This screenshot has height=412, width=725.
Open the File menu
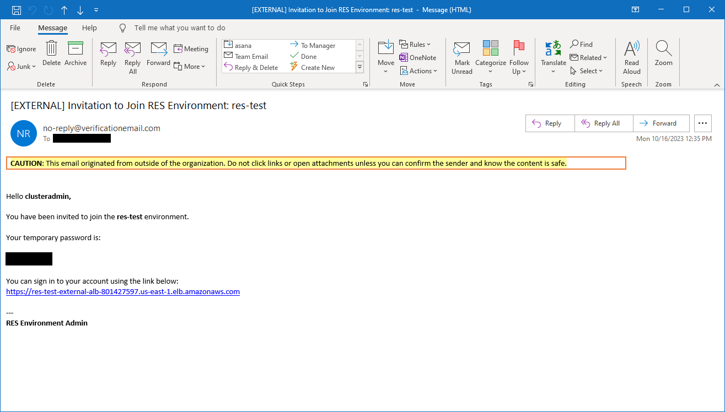point(15,28)
